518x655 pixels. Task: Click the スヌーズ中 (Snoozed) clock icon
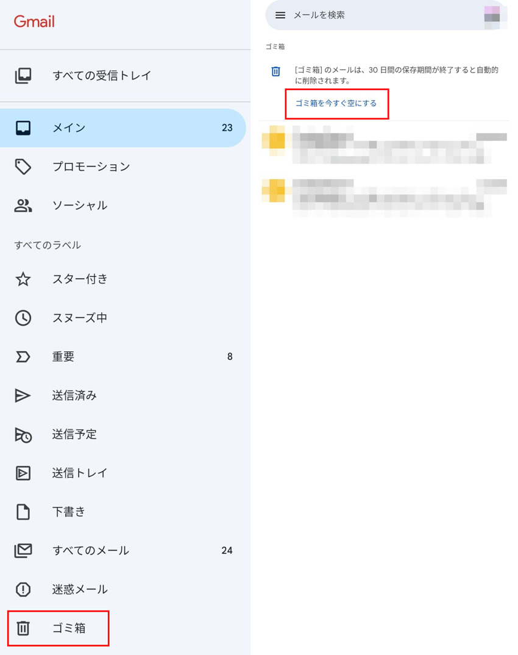[x=23, y=318]
